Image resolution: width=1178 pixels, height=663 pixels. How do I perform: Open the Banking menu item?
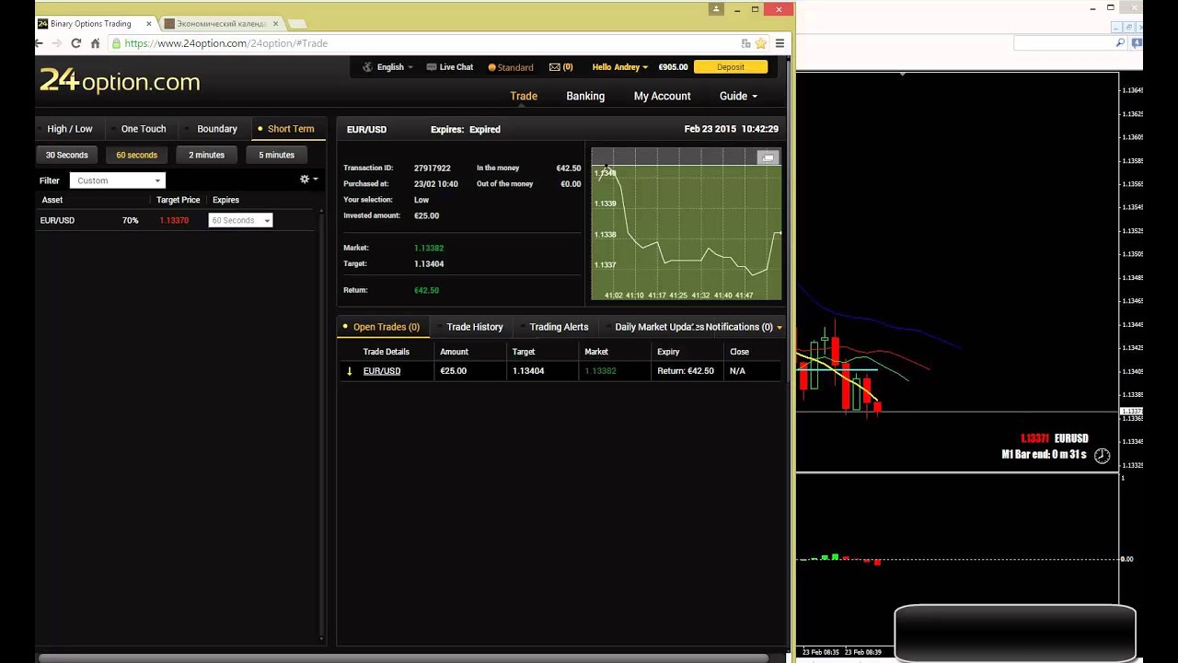(x=585, y=96)
